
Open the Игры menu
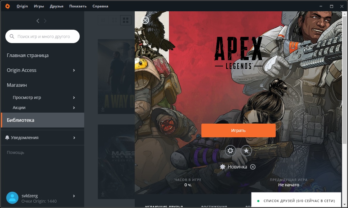pos(39,6)
